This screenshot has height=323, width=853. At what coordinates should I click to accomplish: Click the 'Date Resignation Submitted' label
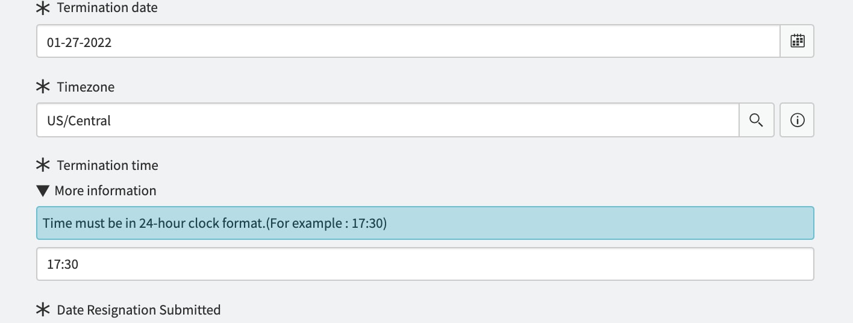(139, 310)
